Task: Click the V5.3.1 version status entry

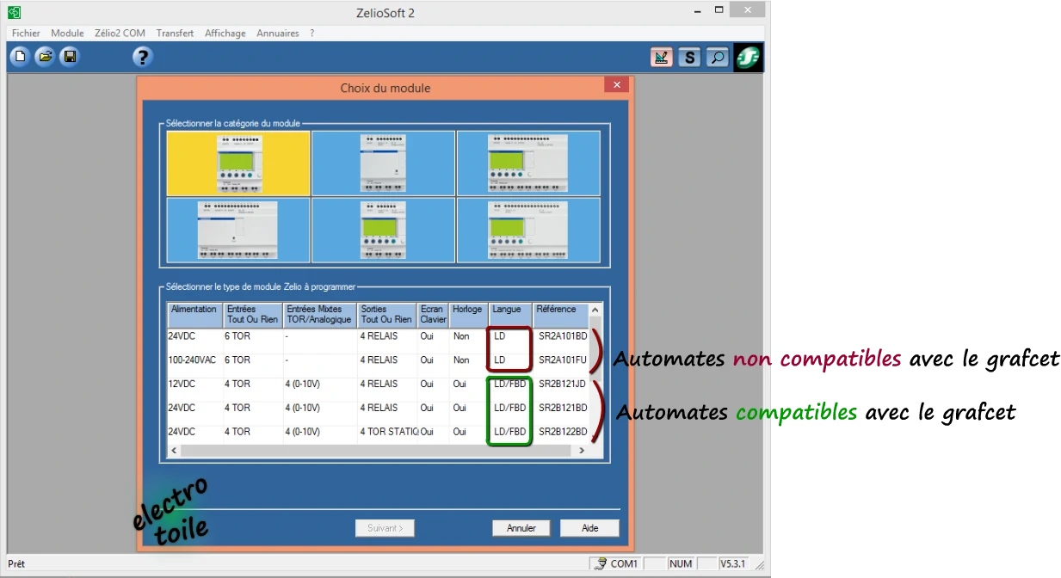Action: click(x=733, y=563)
